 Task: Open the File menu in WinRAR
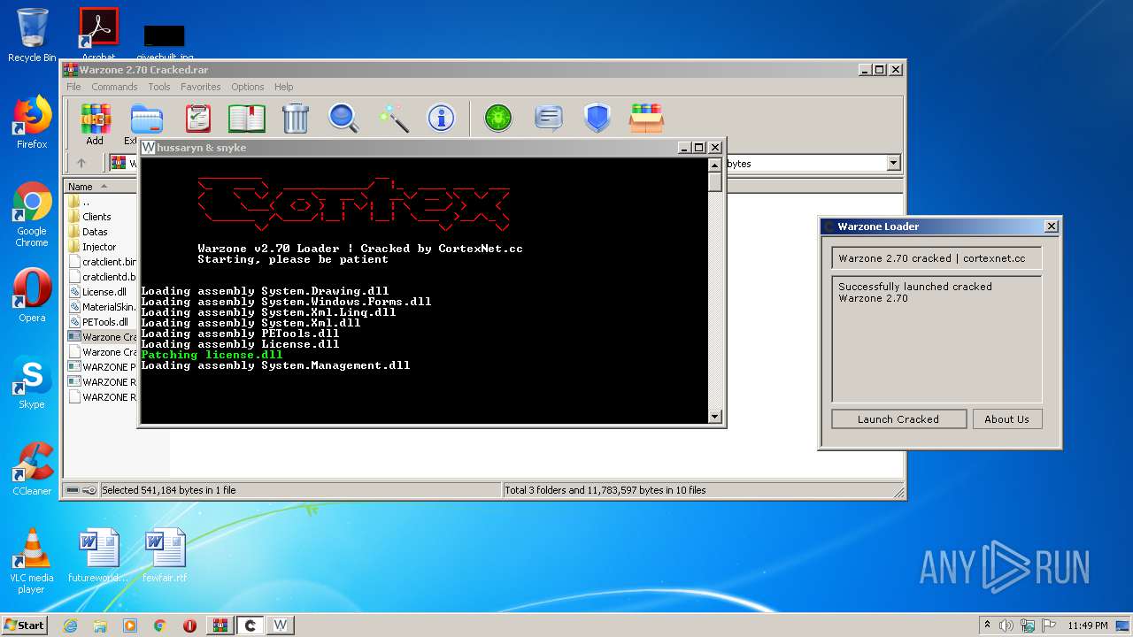pos(73,87)
